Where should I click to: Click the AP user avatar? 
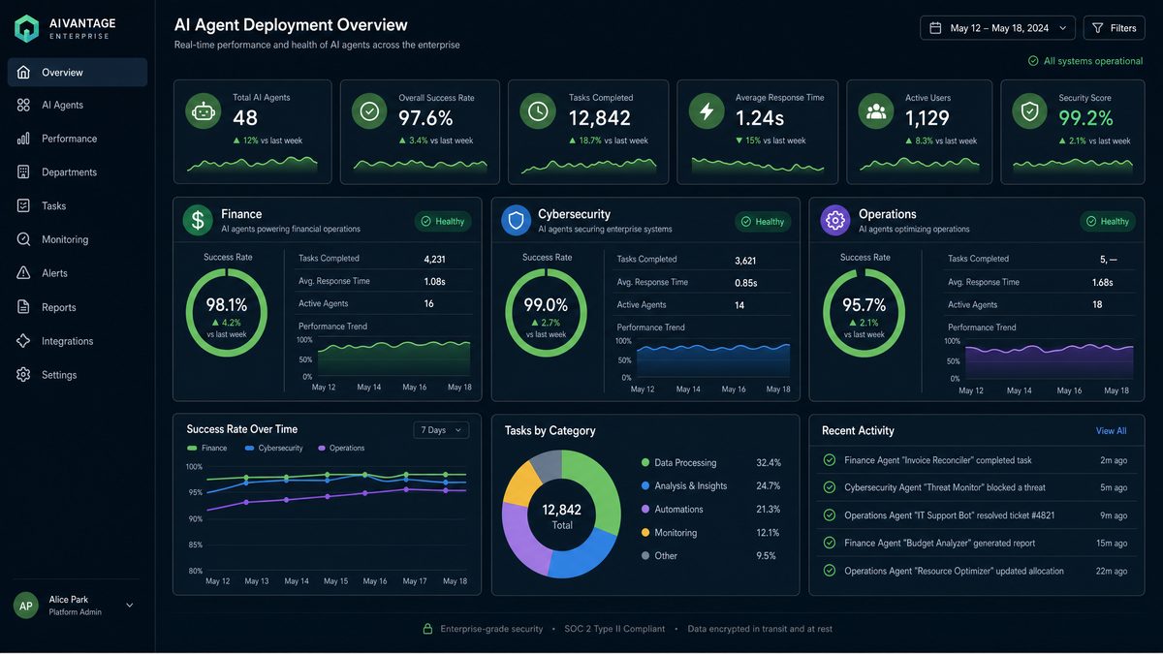[26, 606]
